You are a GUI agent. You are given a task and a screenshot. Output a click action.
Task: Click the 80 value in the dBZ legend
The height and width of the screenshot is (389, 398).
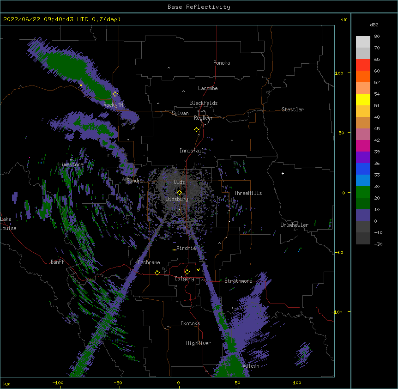tap(377, 36)
